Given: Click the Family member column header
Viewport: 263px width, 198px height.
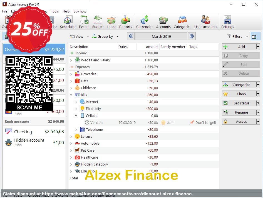Looking at the screenshot, I should [x=173, y=47].
